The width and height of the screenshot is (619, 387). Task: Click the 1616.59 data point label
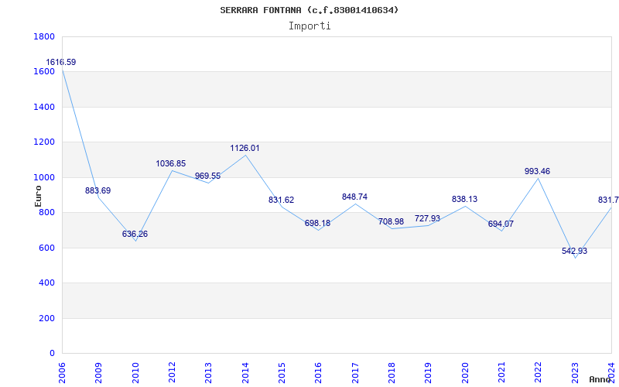click(61, 62)
